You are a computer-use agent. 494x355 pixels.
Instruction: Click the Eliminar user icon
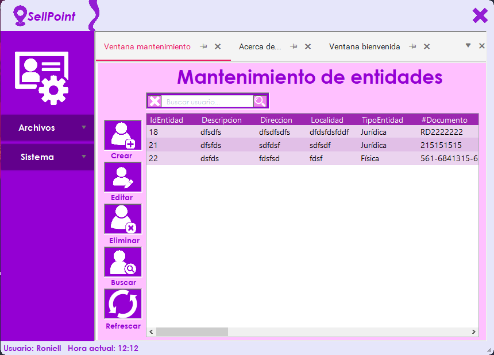(x=123, y=219)
